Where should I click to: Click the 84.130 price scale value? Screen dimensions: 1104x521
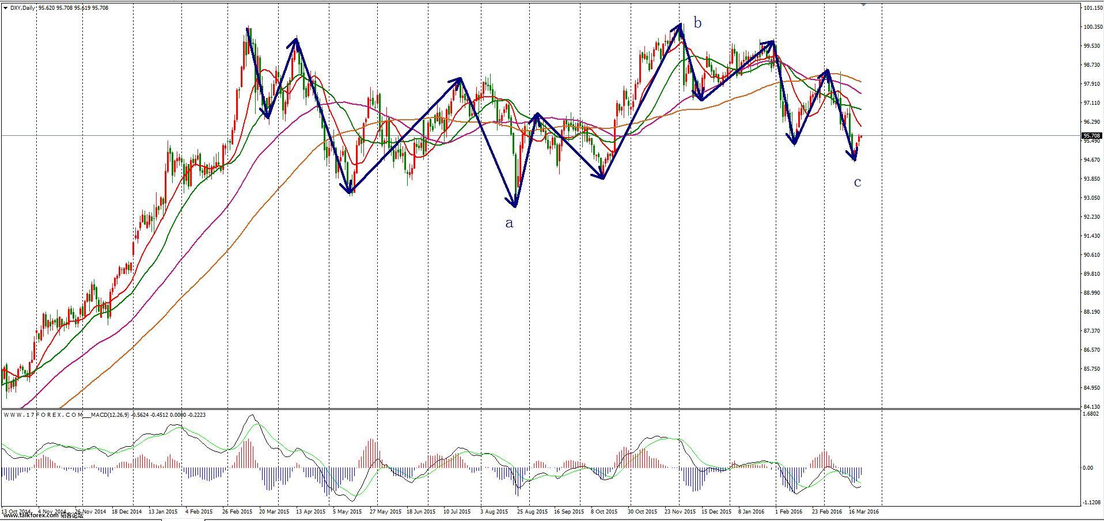coord(1092,407)
